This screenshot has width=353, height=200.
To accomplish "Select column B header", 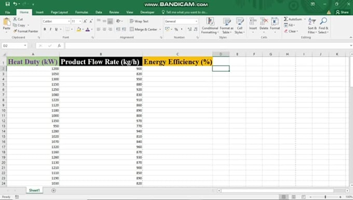I will click(101, 54).
